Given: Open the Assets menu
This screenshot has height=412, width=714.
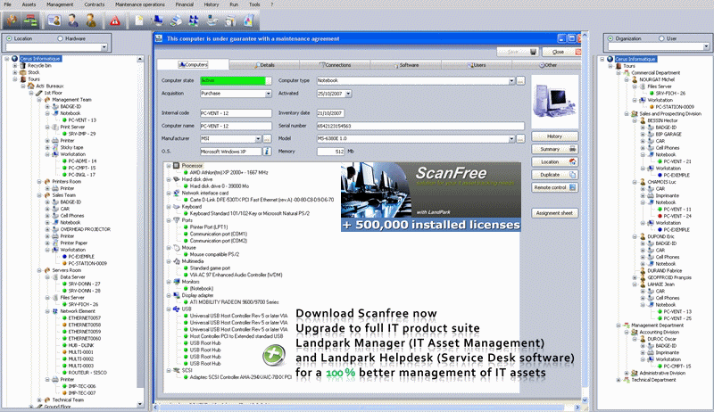Looking at the screenshot, I should [29, 4].
